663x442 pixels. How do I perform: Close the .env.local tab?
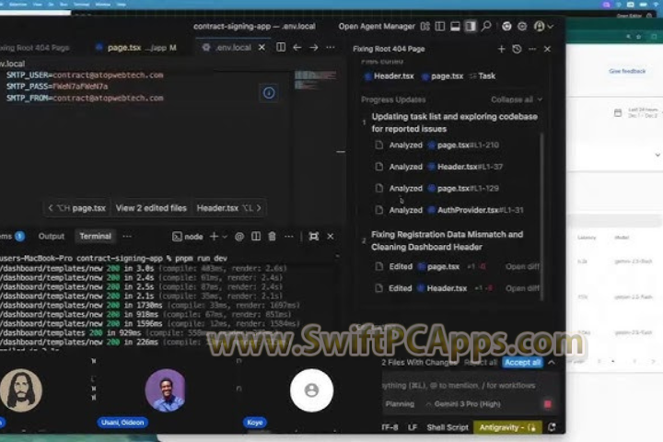[x=262, y=47]
